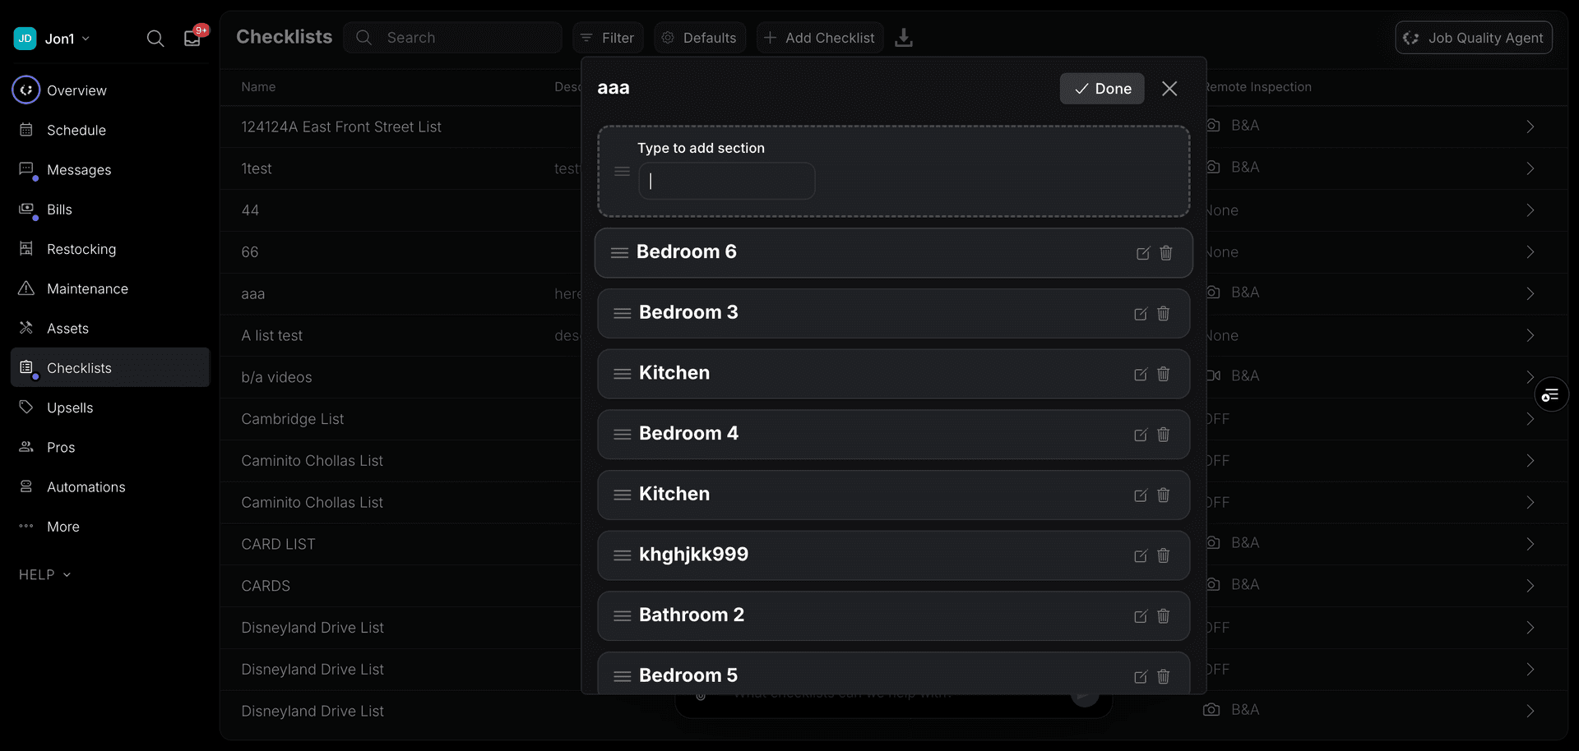Click the sidebar search magnifier icon
1579x751 pixels.
(155, 39)
